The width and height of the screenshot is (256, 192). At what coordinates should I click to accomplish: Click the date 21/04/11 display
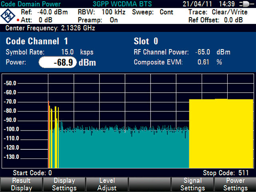click(x=197, y=4)
